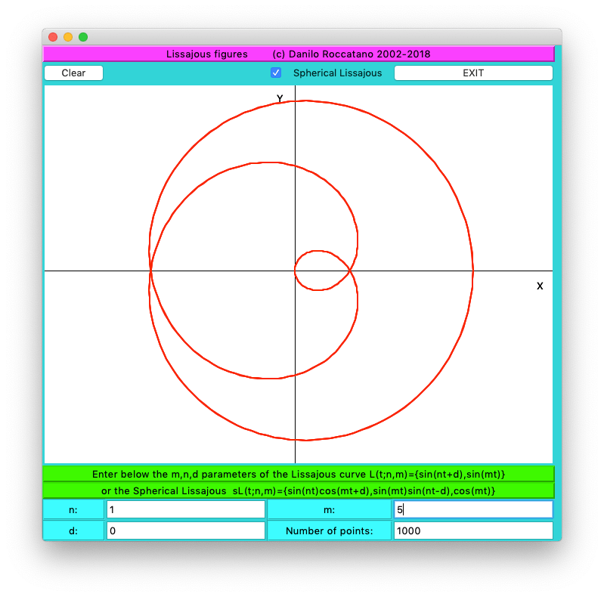Click the cyan "m:" label
The height and width of the screenshot is (597, 604).
click(x=329, y=510)
